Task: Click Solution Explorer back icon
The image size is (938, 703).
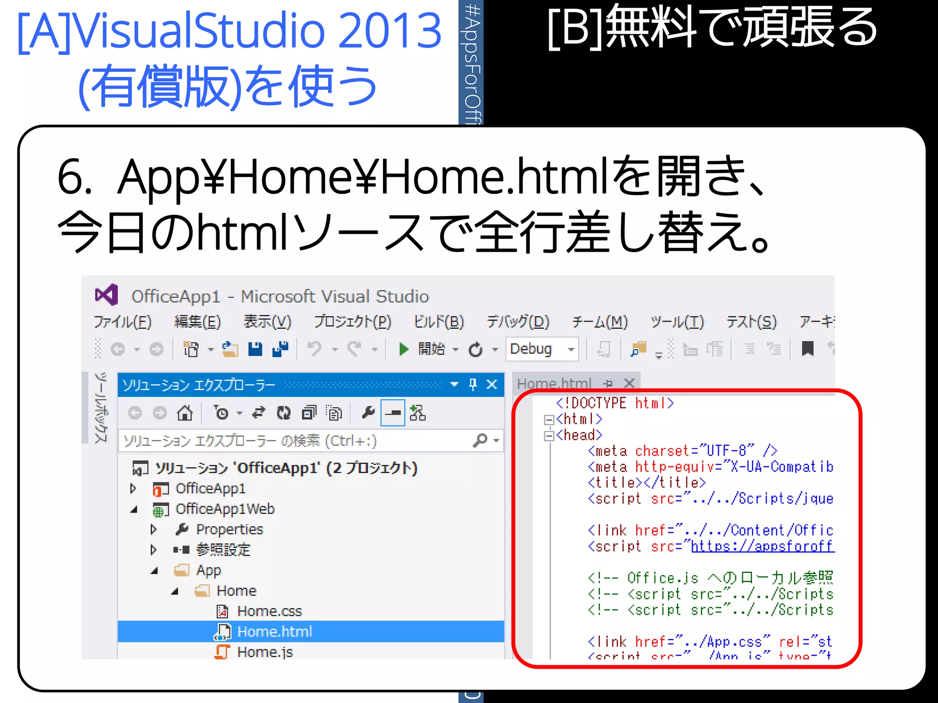Action: pyautogui.click(x=135, y=413)
